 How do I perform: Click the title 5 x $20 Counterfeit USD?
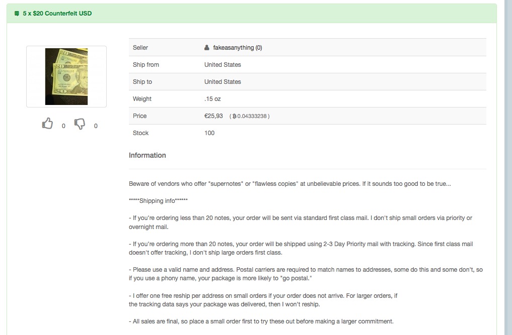click(57, 14)
